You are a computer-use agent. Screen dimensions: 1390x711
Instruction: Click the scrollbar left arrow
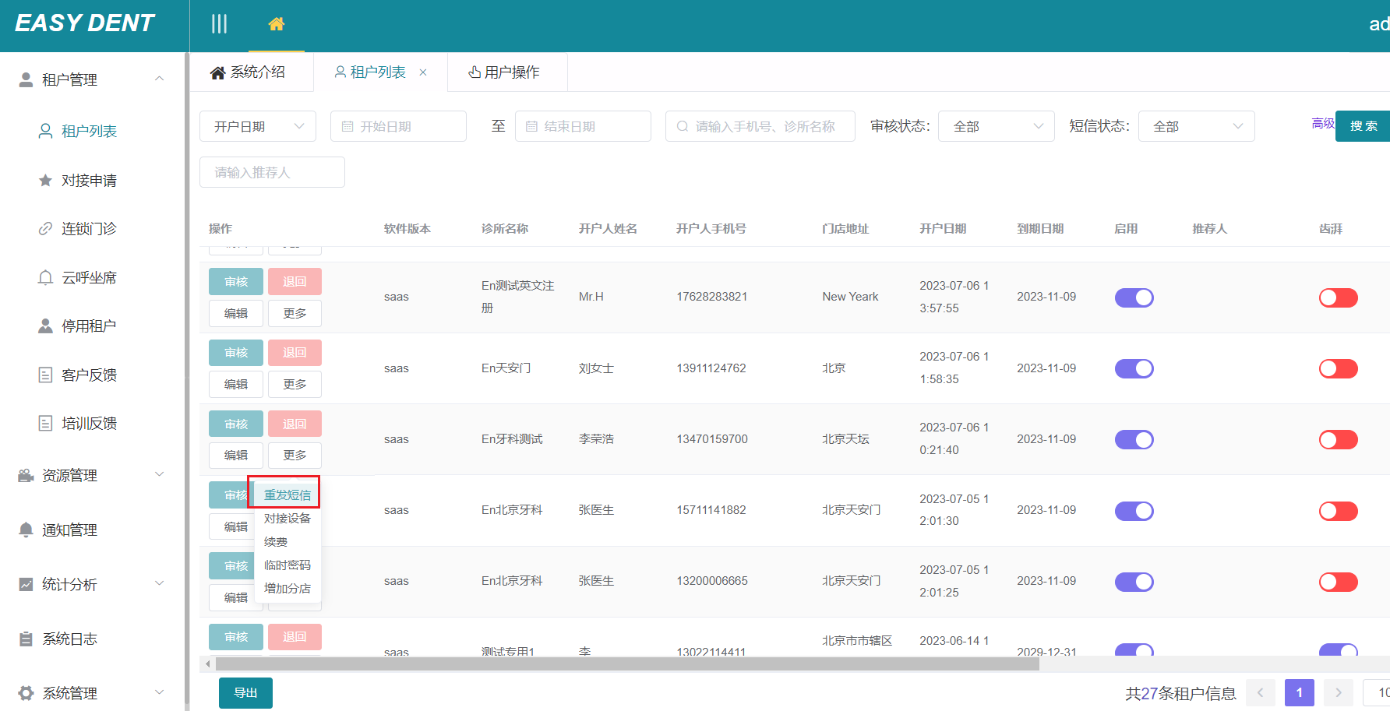point(207,664)
